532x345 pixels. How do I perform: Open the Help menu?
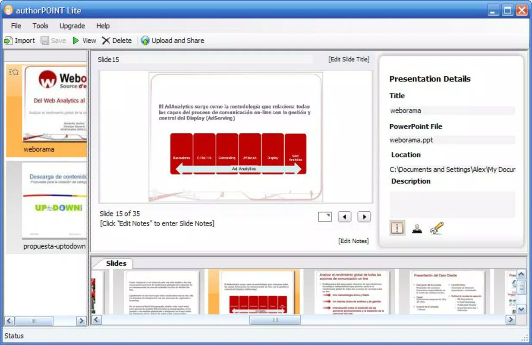point(103,26)
